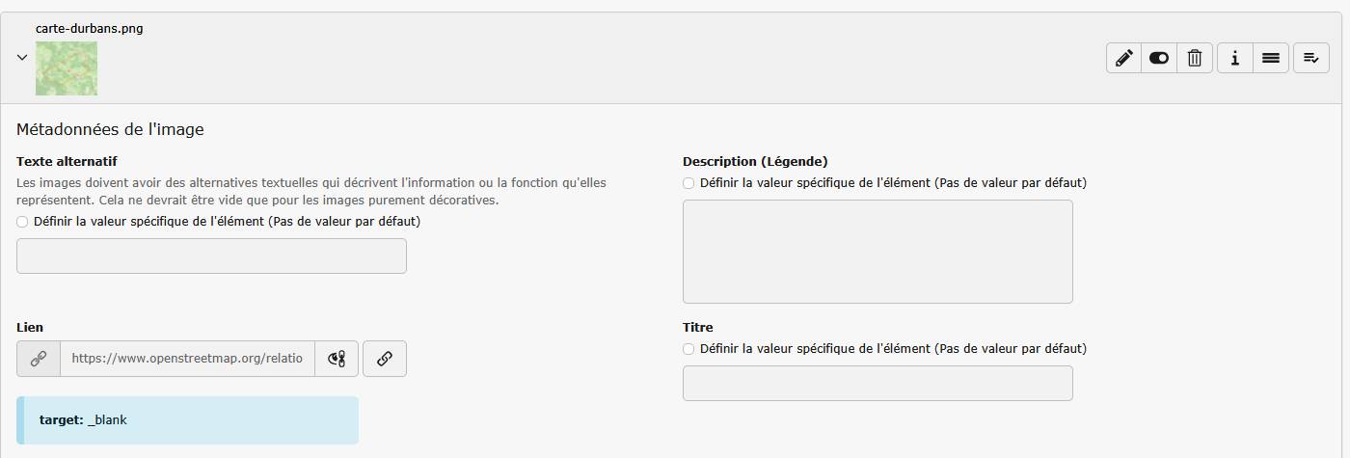The image size is (1350, 458).
Task: Focus the Titre text field
Action: coord(877,383)
